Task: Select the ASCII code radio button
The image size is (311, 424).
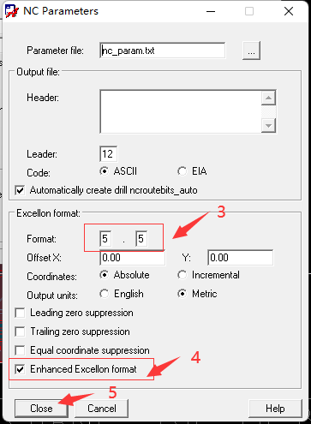Action: pyautogui.click(x=105, y=171)
